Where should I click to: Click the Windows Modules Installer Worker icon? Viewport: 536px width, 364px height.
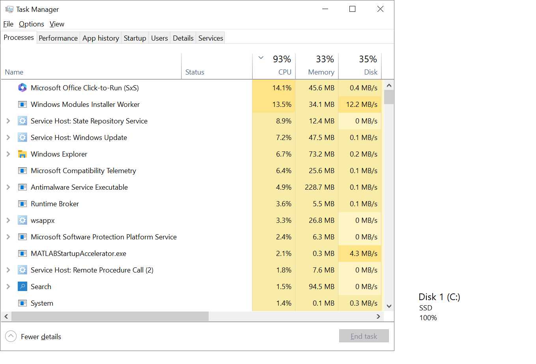[x=22, y=104]
